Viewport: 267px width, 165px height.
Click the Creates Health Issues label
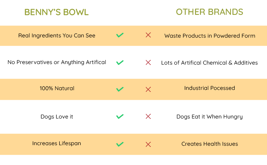coord(209,144)
